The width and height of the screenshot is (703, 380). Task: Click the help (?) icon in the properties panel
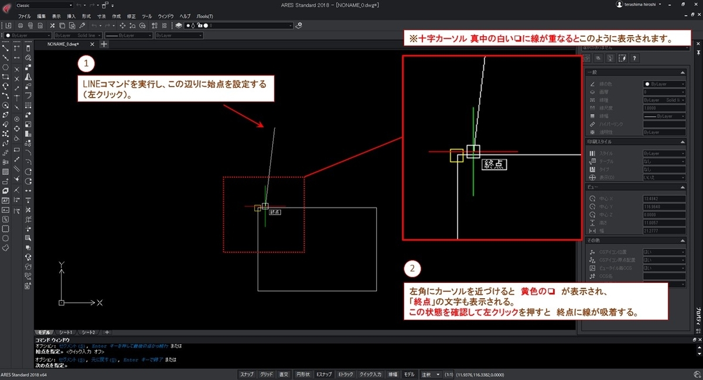[634, 59]
